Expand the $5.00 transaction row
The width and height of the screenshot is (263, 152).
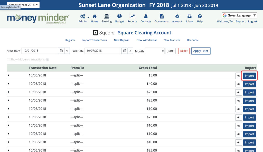pos(8,75)
